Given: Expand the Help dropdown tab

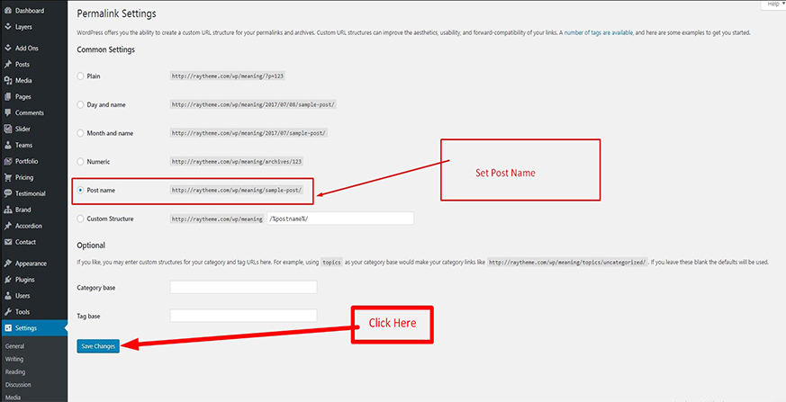Looking at the screenshot, I should click(772, 4).
